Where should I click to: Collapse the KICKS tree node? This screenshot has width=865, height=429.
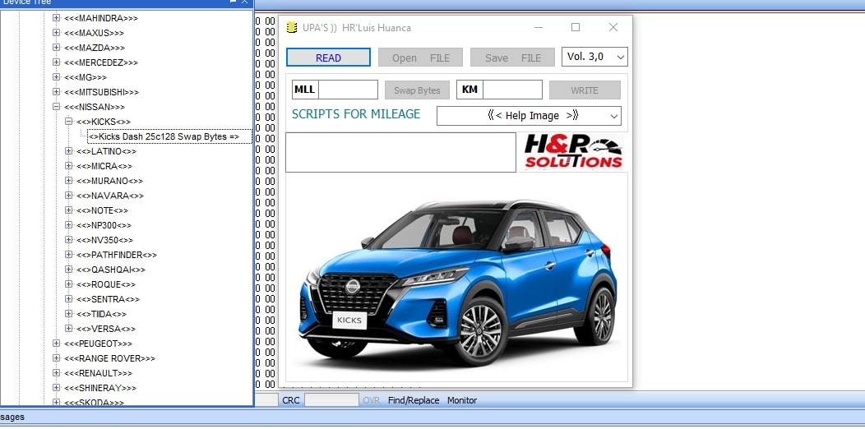pos(69,122)
